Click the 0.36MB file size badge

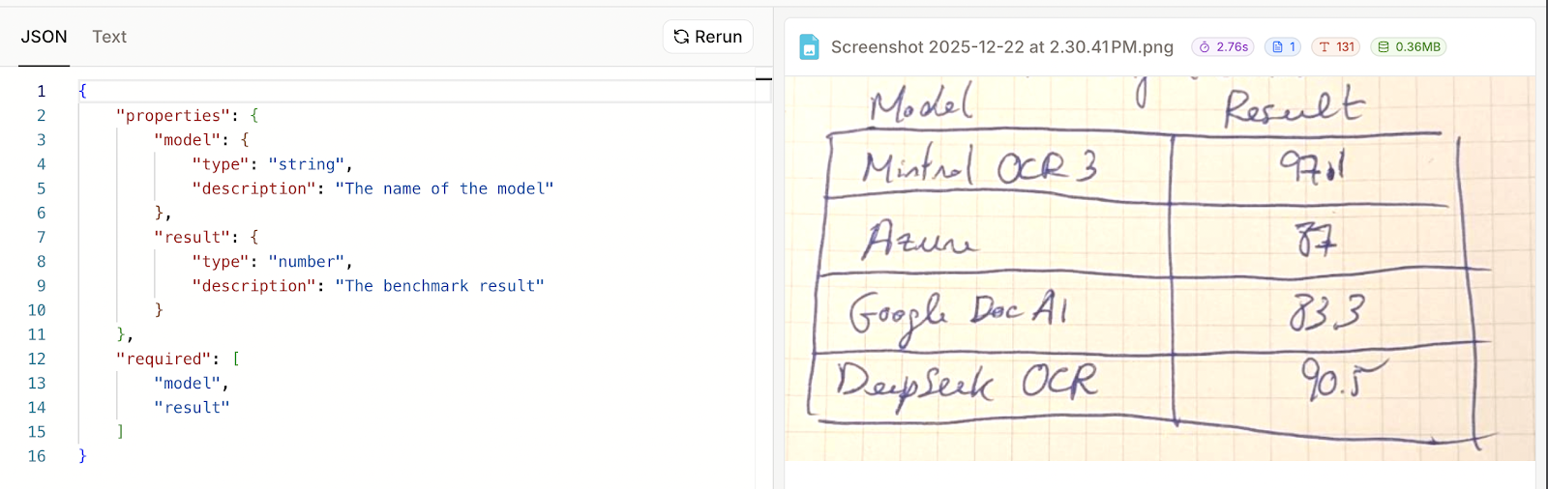tap(1409, 46)
